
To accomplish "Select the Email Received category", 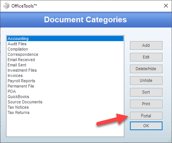I will (x=65, y=60).
